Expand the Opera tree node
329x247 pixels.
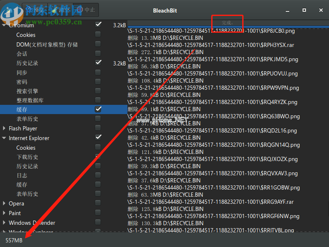5,203
